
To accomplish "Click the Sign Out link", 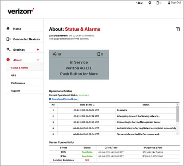I will pos(176,3).
